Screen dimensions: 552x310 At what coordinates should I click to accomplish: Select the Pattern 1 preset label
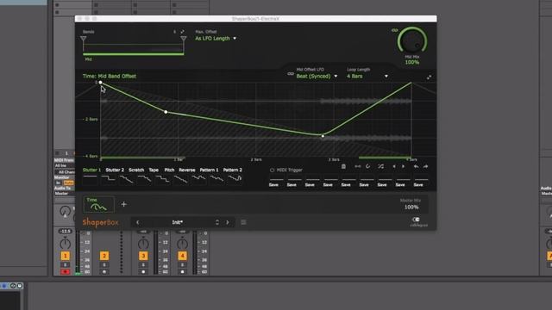(209, 170)
